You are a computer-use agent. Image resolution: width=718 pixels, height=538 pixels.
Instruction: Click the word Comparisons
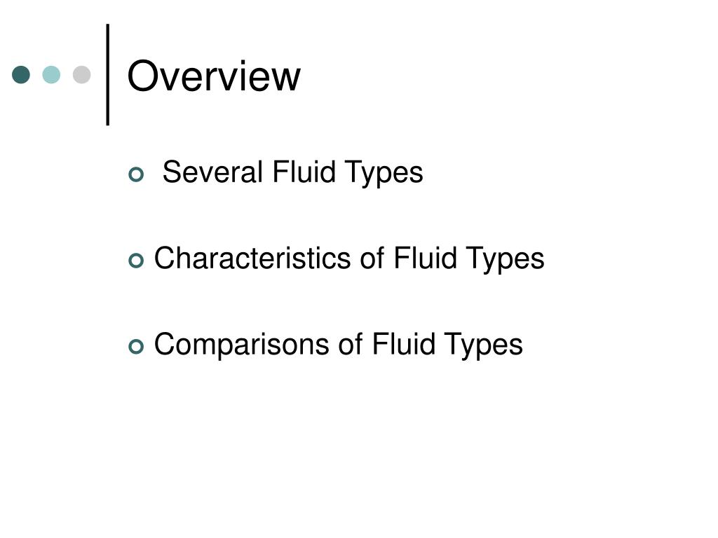click(241, 345)
